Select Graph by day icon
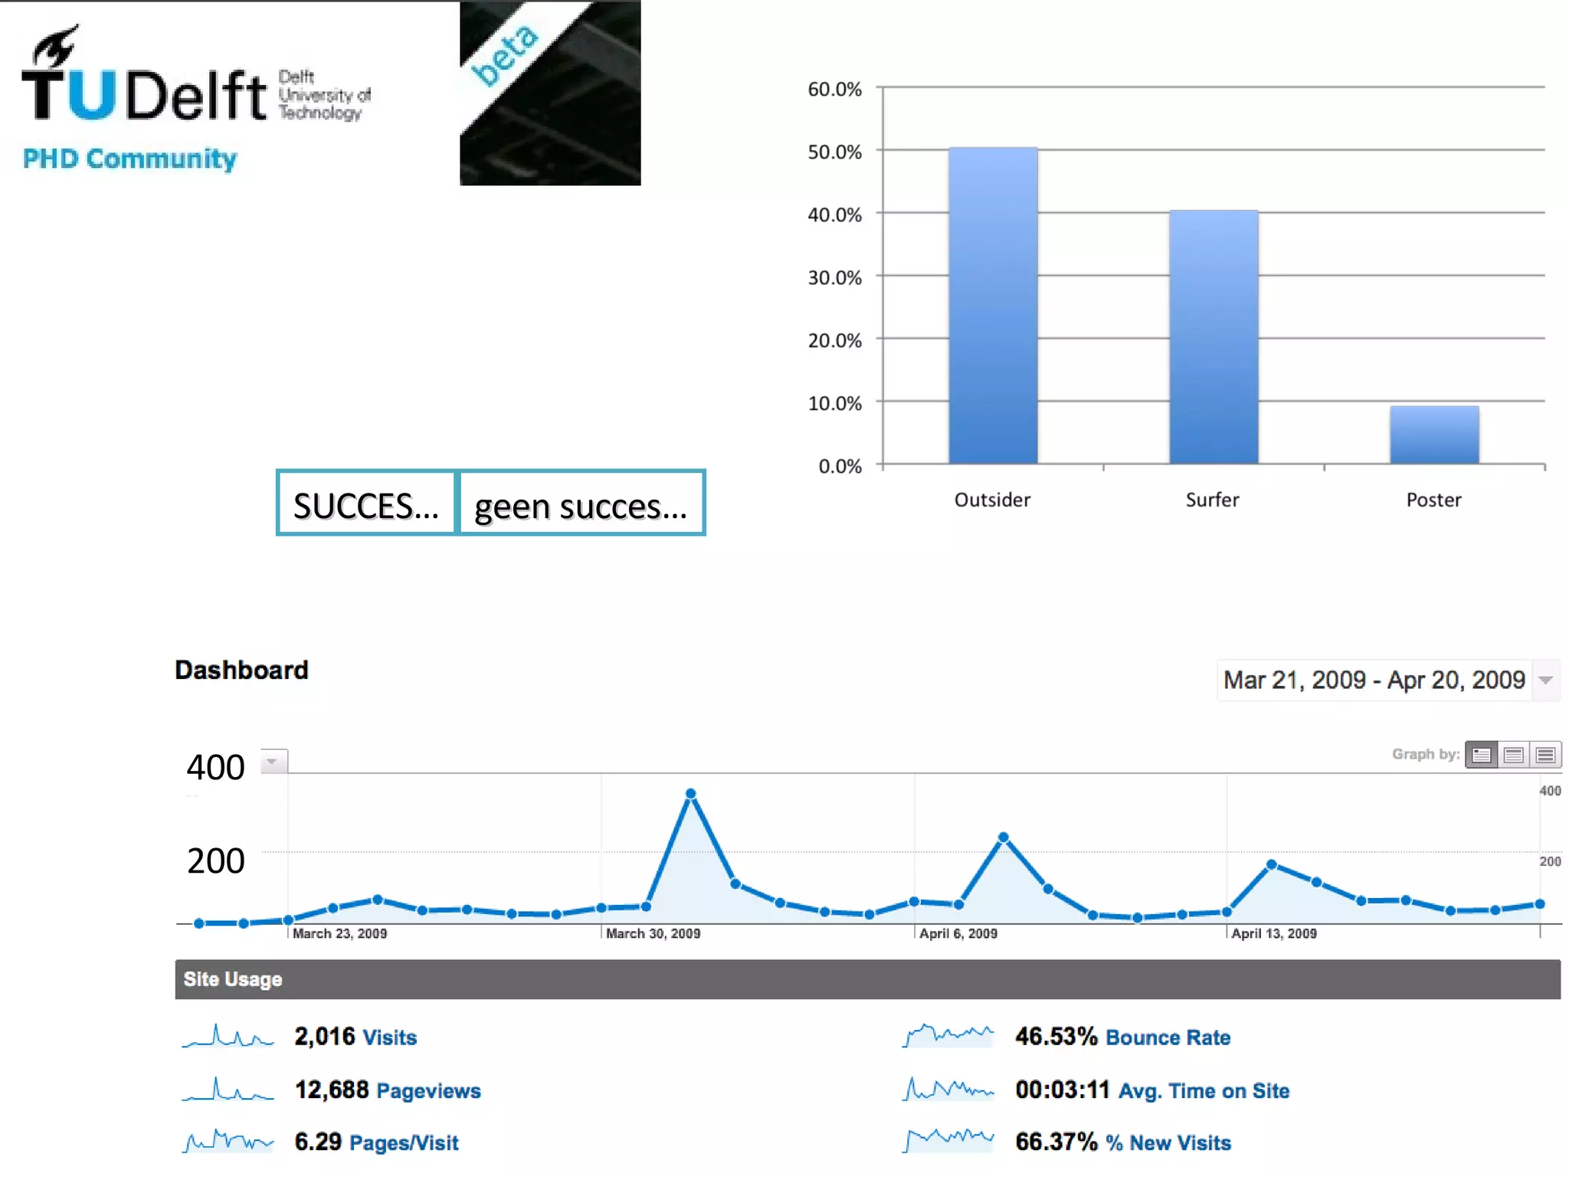Screen dimensions: 1569x1177 1481,755
